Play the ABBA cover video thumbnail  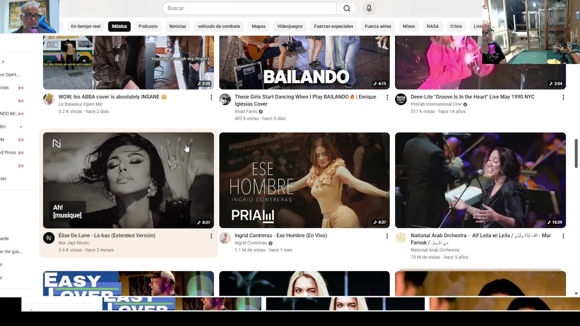pos(128,62)
